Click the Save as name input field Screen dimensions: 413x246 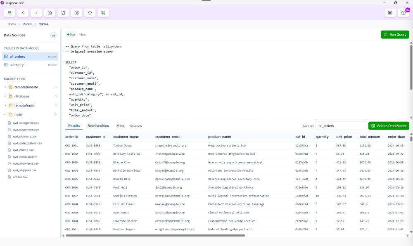[341, 126]
